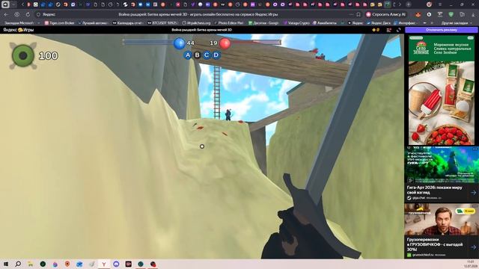Click the red team progress bar
This screenshot has height=269, width=479.
pos(255,42)
